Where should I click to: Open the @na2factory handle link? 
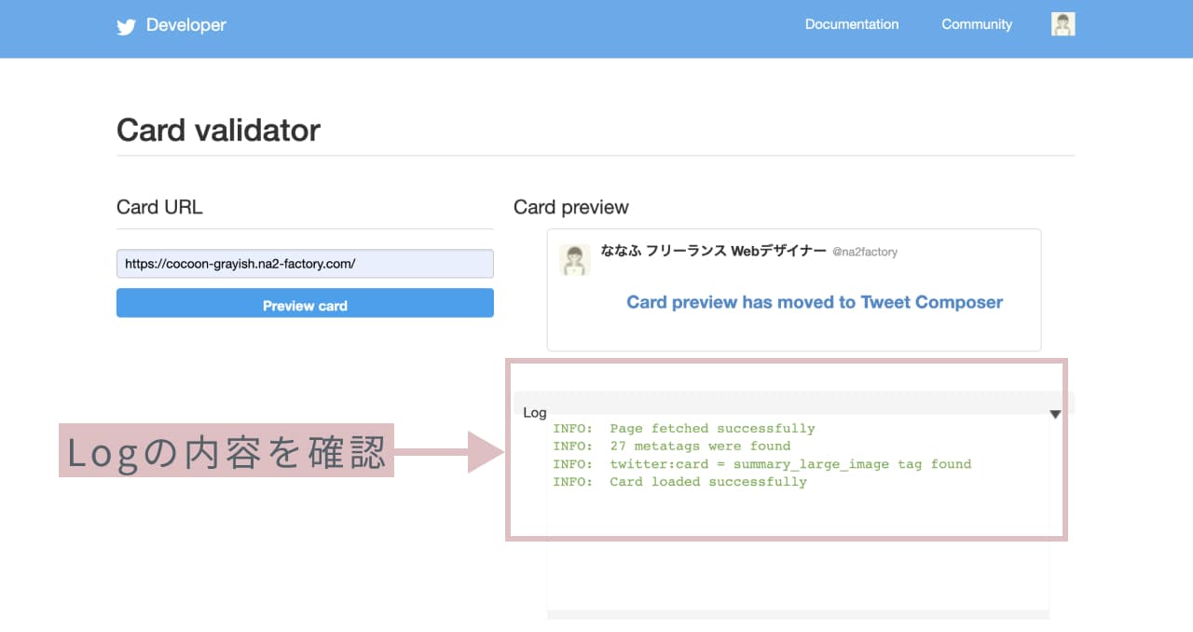pyautogui.click(x=865, y=252)
